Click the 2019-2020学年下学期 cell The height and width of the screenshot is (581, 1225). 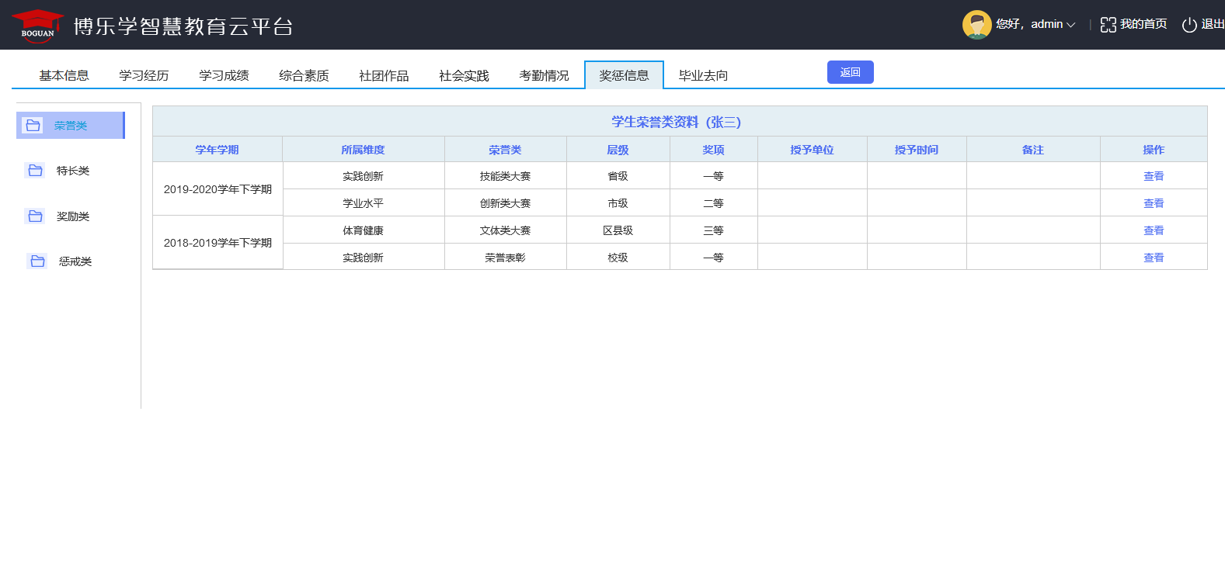click(x=218, y=189)
